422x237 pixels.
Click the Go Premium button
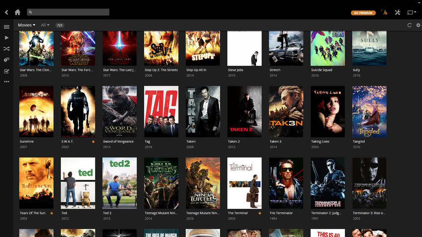363,13
